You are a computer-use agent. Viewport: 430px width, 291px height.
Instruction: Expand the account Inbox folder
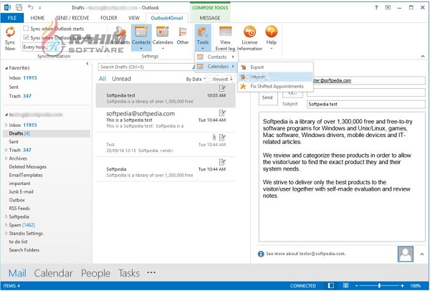pyautogui.click(x=6, y=125)
